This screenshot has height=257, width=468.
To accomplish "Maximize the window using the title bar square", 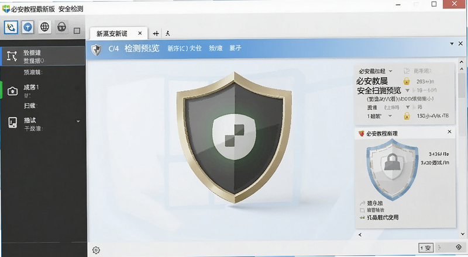I will coord(434,4).
